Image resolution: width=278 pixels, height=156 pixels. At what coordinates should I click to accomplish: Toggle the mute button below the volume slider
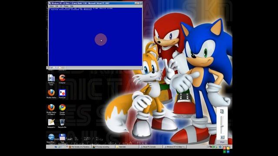pos(222,137)
